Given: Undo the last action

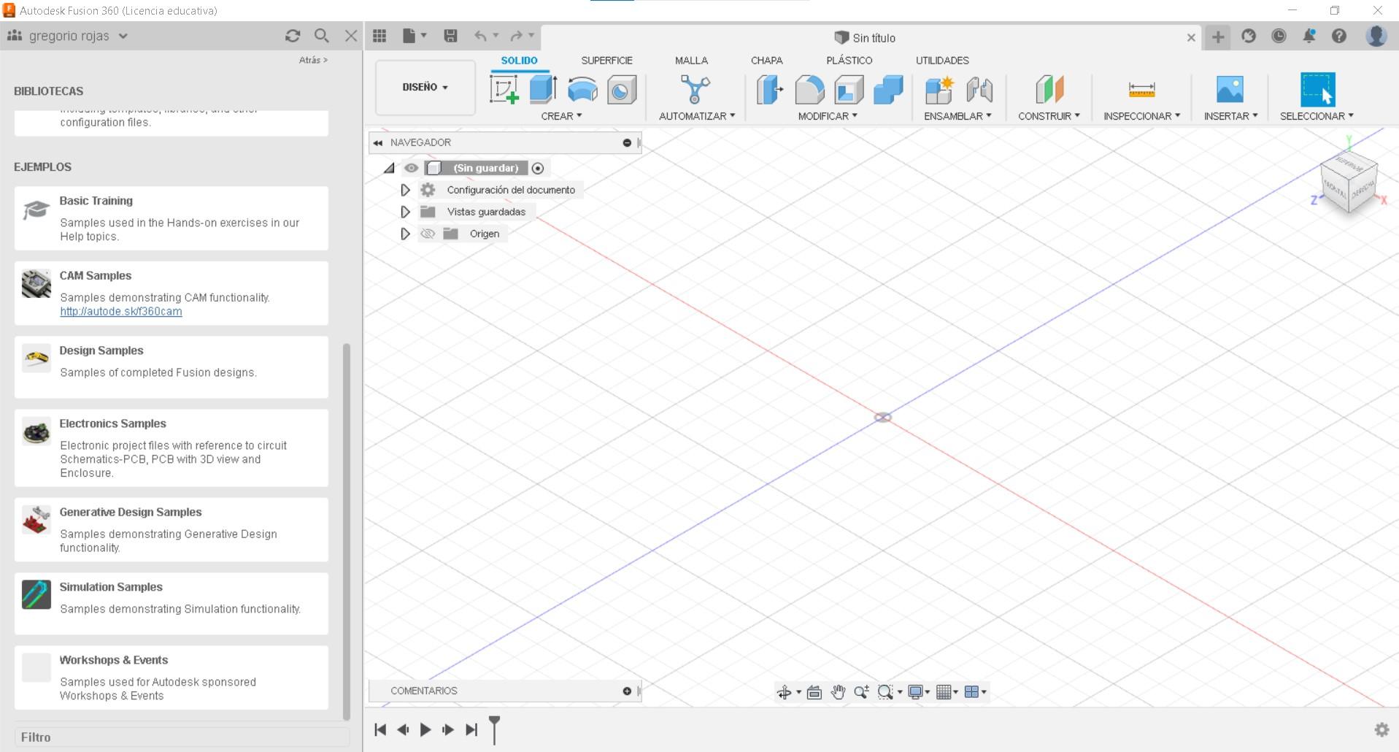Looking at the screenshot, I should click(480, 36).
